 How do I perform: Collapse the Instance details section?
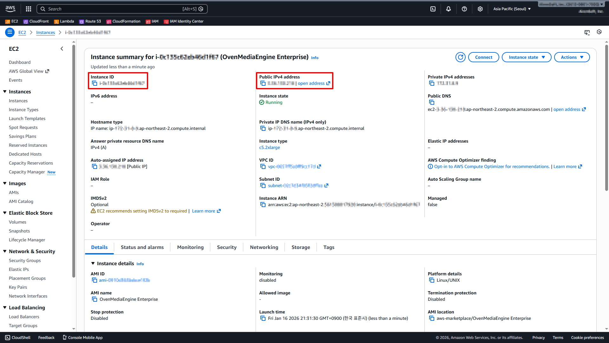tap(93, 263)
